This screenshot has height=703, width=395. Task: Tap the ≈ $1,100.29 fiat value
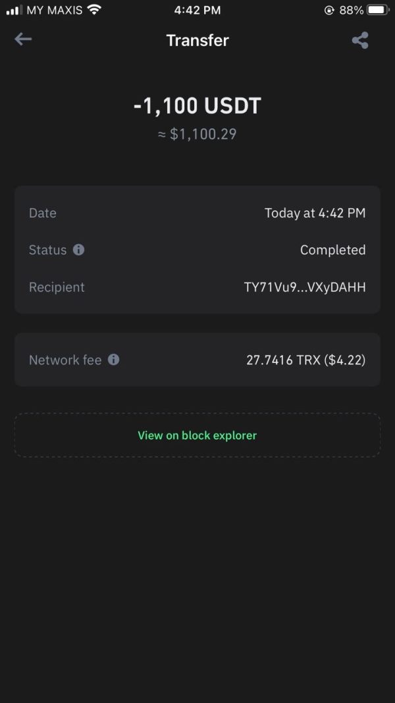click(x=197, y=134)
